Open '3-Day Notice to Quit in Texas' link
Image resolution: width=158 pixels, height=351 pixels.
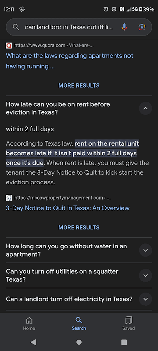[68, 208]
